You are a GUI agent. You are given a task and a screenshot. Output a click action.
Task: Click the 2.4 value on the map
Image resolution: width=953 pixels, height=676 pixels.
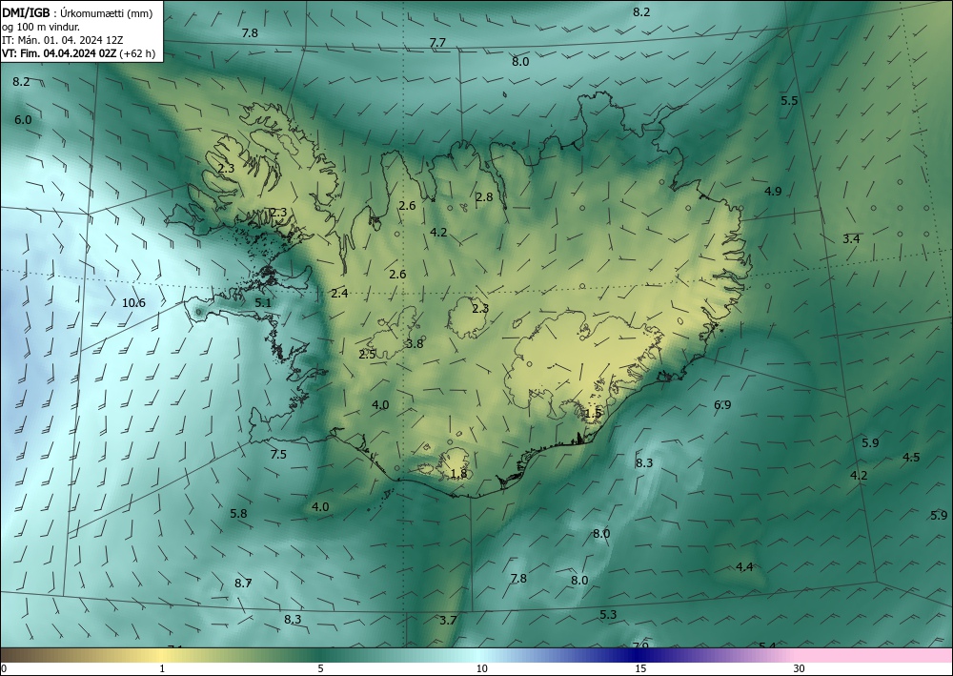point(339,294)
